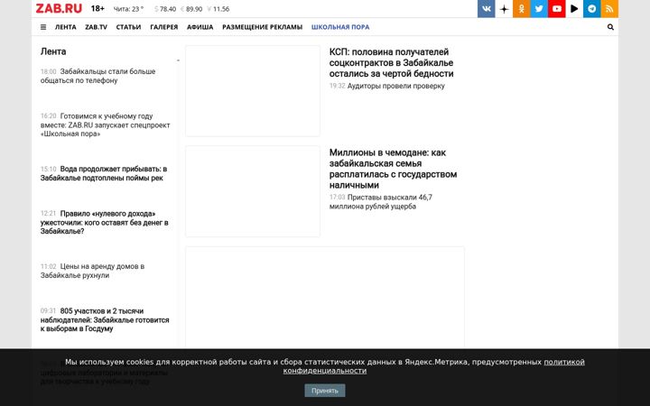Screen dimensions: 650x406
Task: Open the YouTube channel icon
Action: coord(557,8)
